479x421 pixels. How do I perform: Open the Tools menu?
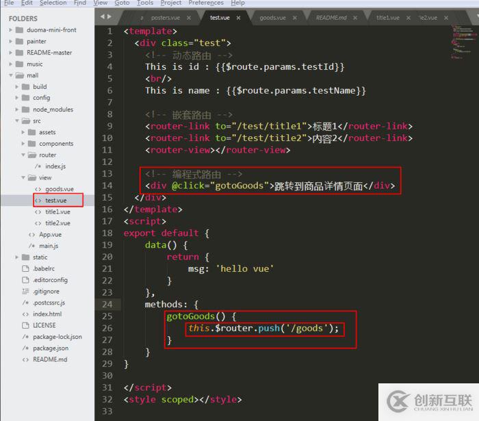[145, 3]
